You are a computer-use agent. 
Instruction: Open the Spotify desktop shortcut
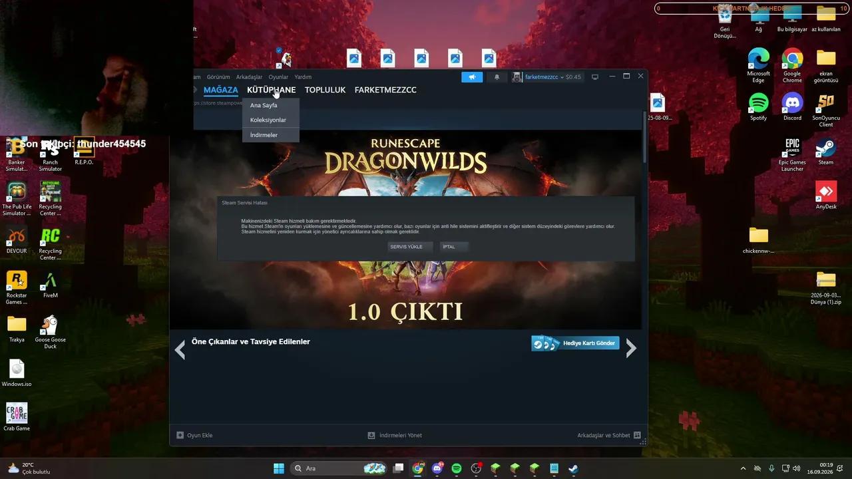coord(758,107)
